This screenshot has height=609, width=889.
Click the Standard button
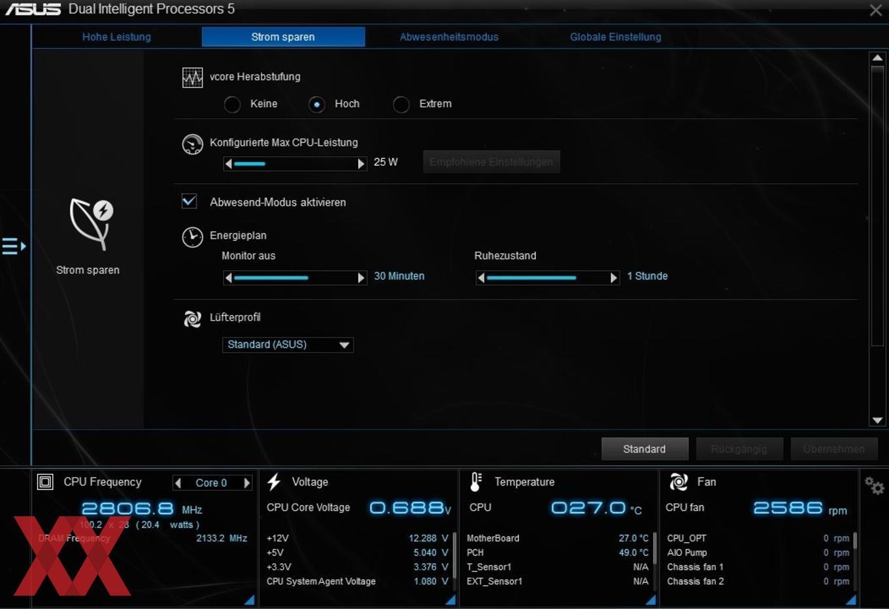[645, 449]
